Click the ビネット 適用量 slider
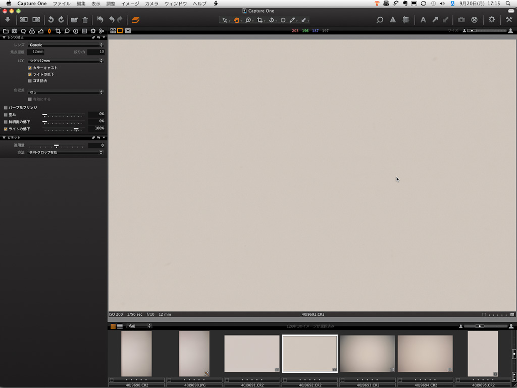 click(x=56, y=145)
